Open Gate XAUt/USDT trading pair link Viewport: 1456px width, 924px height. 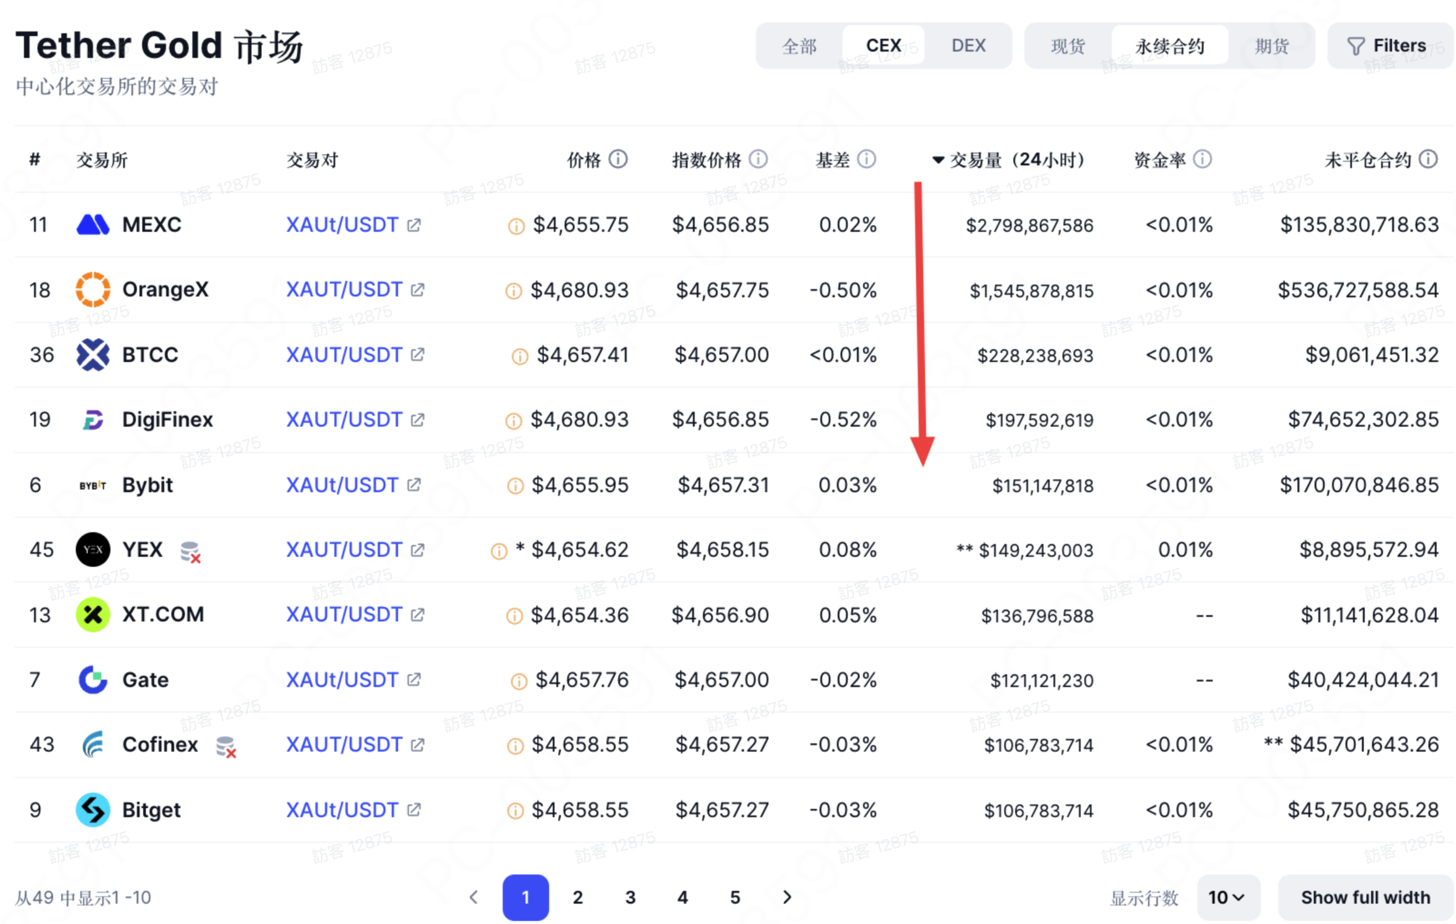coord(342,680)
